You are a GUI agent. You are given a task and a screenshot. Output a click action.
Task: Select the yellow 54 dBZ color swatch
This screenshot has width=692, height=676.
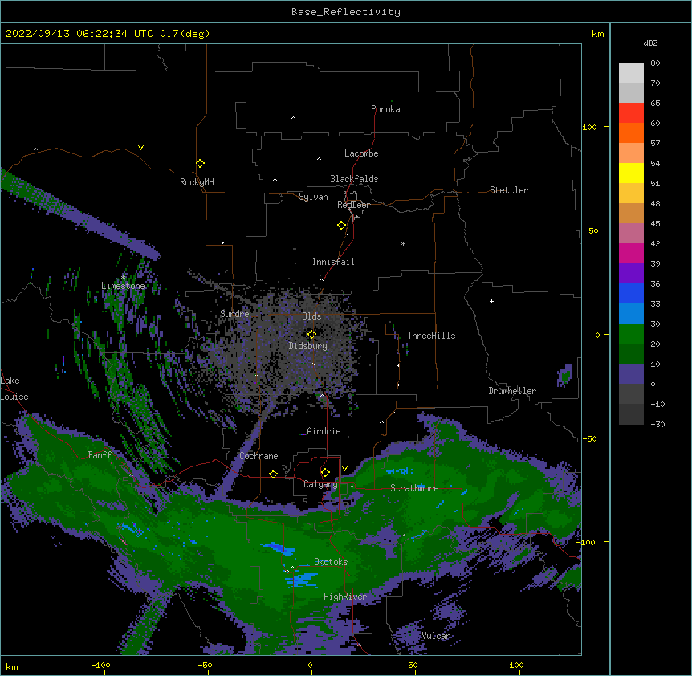tap(631, 173)
